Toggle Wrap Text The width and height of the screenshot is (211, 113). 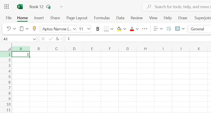coord(169,29)
